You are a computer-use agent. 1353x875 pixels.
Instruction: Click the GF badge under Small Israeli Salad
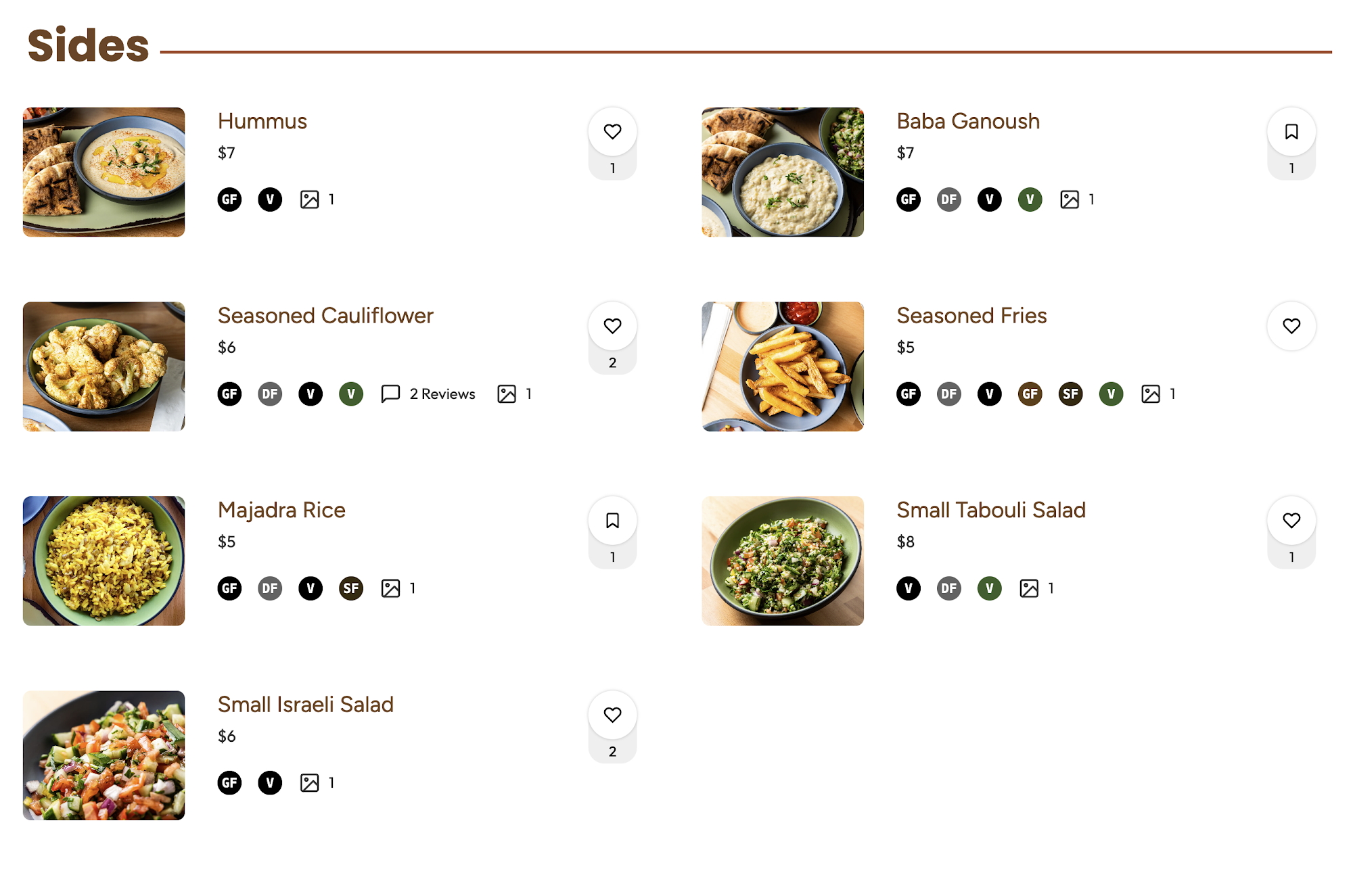[229, 783]
